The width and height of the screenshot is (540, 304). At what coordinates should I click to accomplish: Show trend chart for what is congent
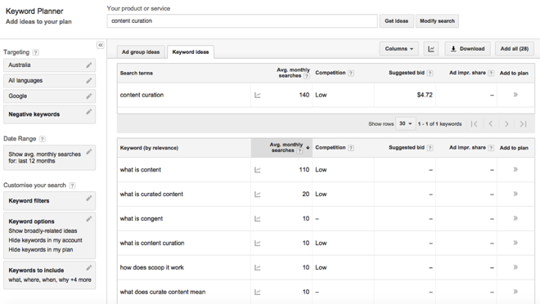tap(257, 218)
